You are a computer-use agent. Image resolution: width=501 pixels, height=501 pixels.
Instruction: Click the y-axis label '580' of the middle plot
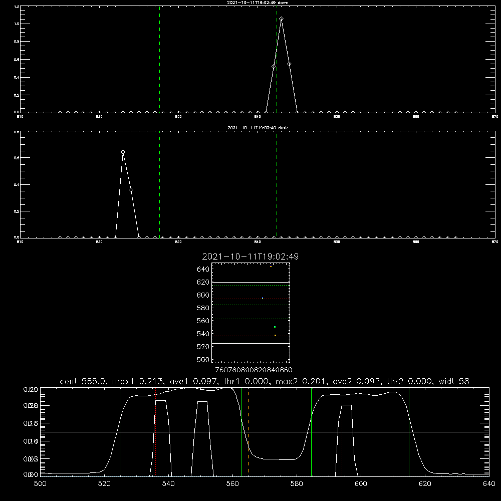pos(203,308)
